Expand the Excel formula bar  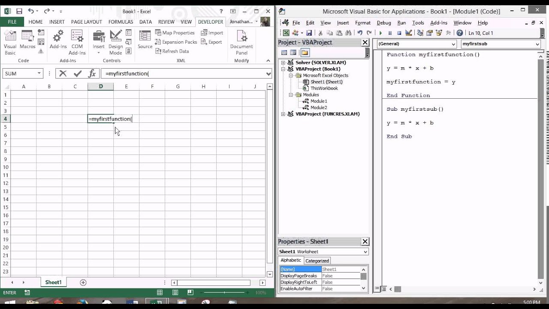point(268,74)
